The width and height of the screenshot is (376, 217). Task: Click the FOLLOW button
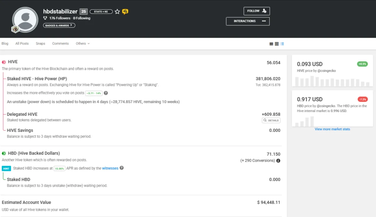point(256,11)
